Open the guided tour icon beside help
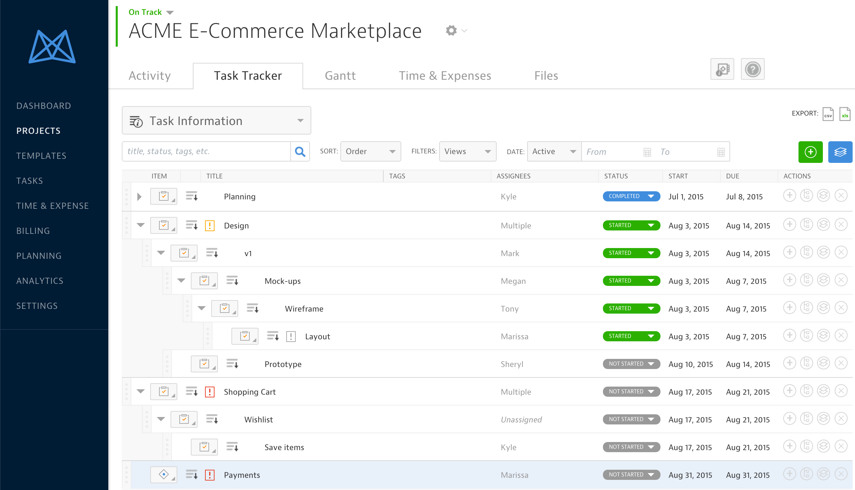This screenshot has height=490, width=855. [x=722, y=69]
